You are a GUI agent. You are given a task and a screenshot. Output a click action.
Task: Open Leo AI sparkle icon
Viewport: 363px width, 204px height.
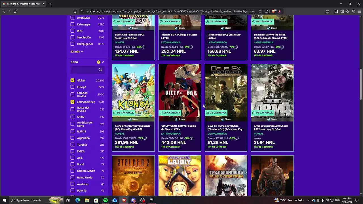pyautogui.click(x=348, y=11)
